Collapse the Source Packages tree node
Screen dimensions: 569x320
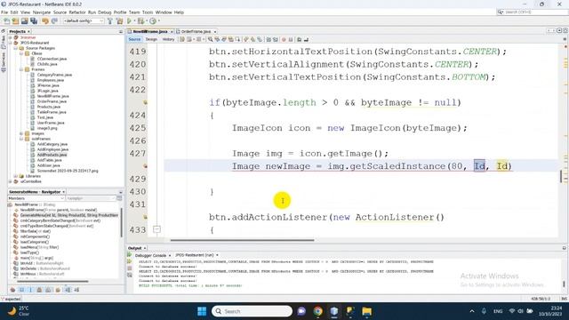click(16, 48)
